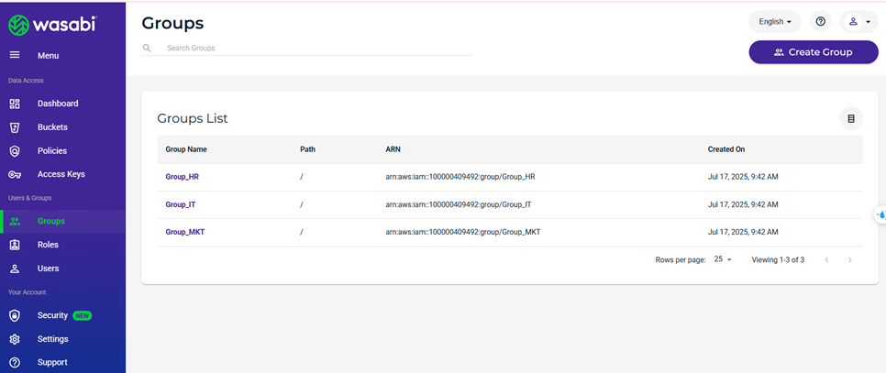
Task: Click the column view icon in Groups List
Action: coord(851,118)
